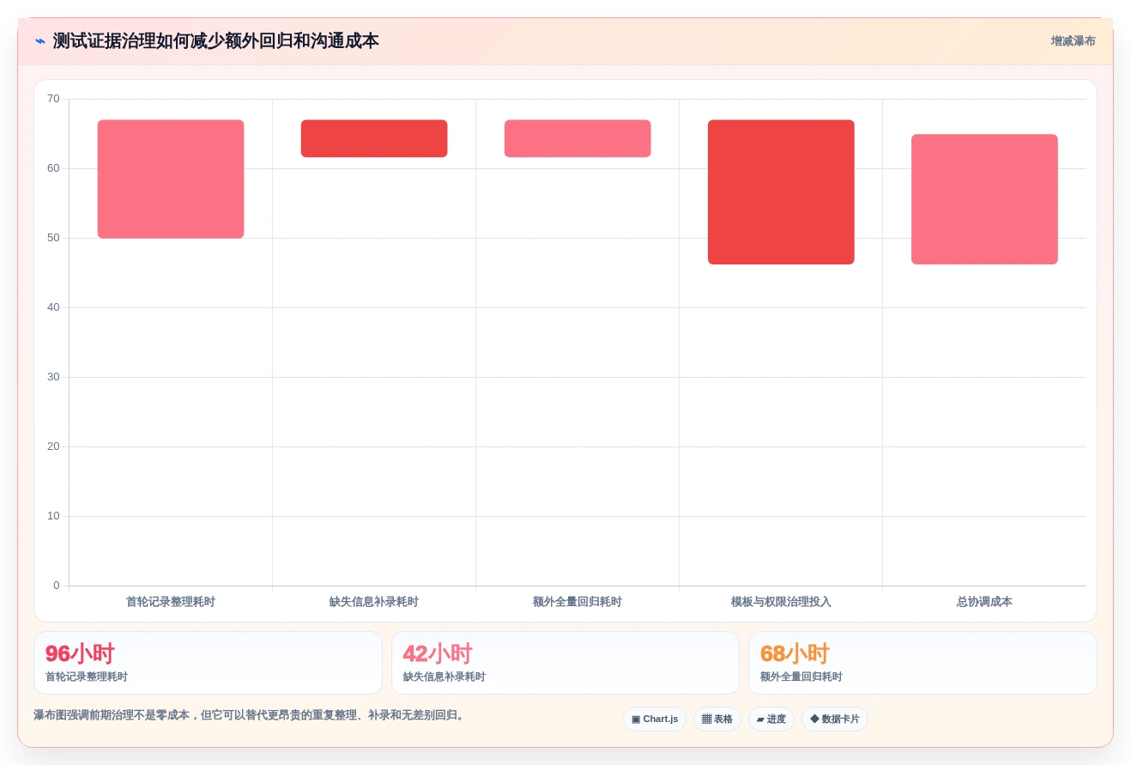Click the 进度 tag chip
The height and width of the screenshot is (765, 1131).
tap(771, 719)
